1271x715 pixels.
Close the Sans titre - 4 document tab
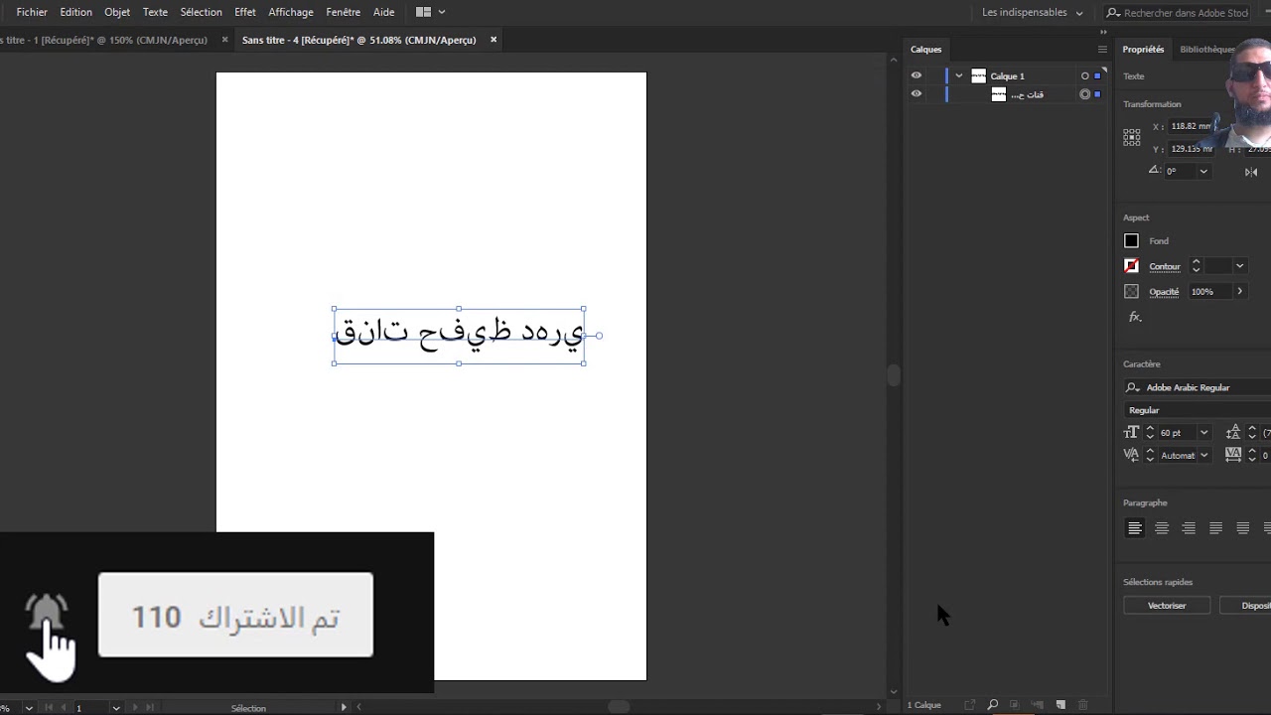[x=494, y=40]
